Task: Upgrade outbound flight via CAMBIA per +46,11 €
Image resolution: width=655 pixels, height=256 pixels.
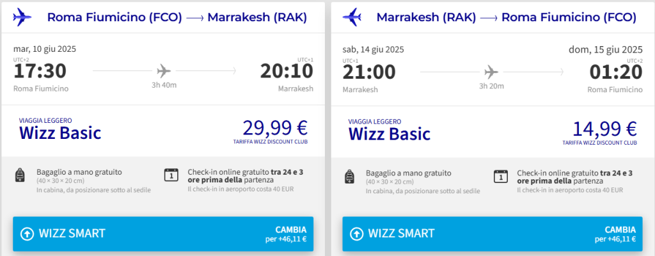Action: 163,234
